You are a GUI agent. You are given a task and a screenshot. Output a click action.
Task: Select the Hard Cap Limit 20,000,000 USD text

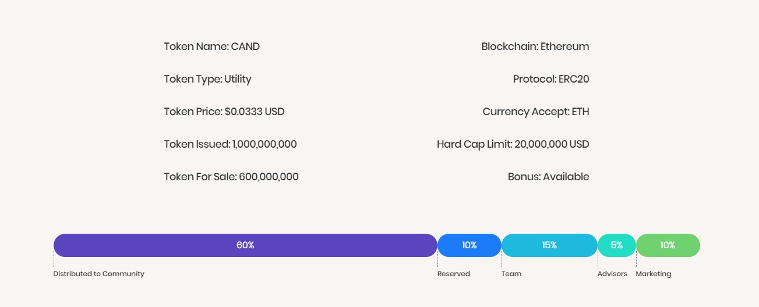[x=513, y=144]
